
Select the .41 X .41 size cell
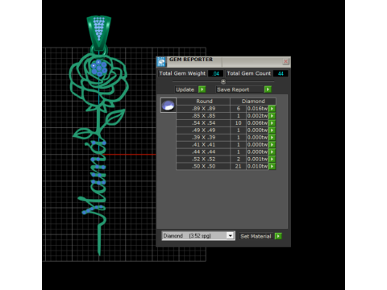203,145
